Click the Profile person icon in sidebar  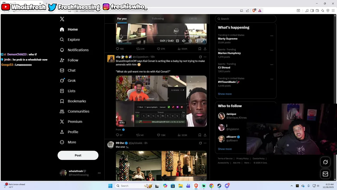click(62, 132)
